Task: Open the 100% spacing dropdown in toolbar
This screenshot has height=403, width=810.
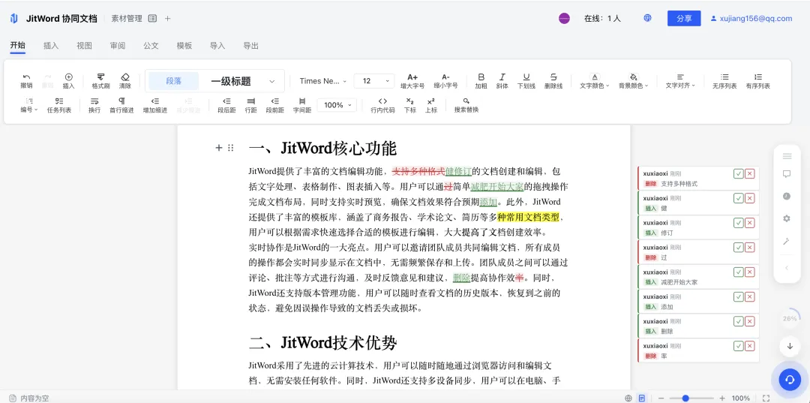Action: tap(337, 105)
